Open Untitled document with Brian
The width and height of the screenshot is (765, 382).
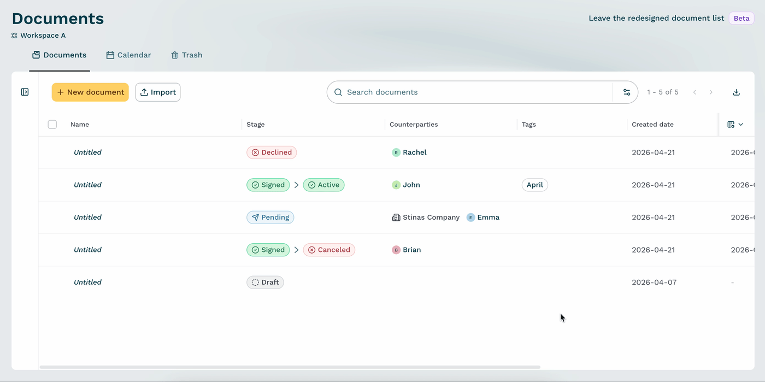pyautogui.click(x=87, y=250)
